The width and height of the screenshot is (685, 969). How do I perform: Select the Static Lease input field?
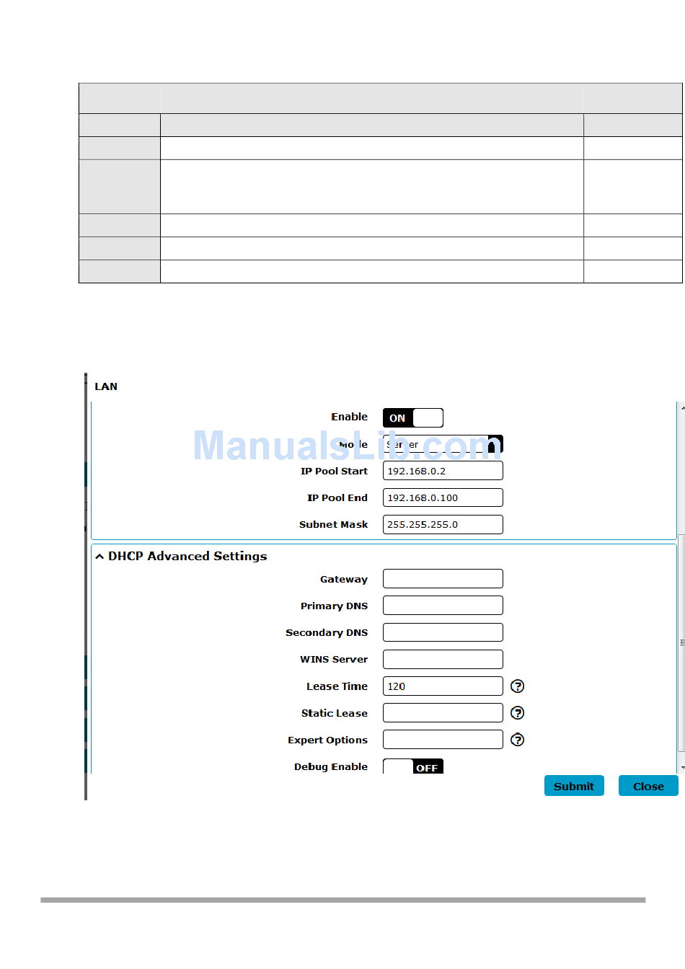[x=442, y=713]
